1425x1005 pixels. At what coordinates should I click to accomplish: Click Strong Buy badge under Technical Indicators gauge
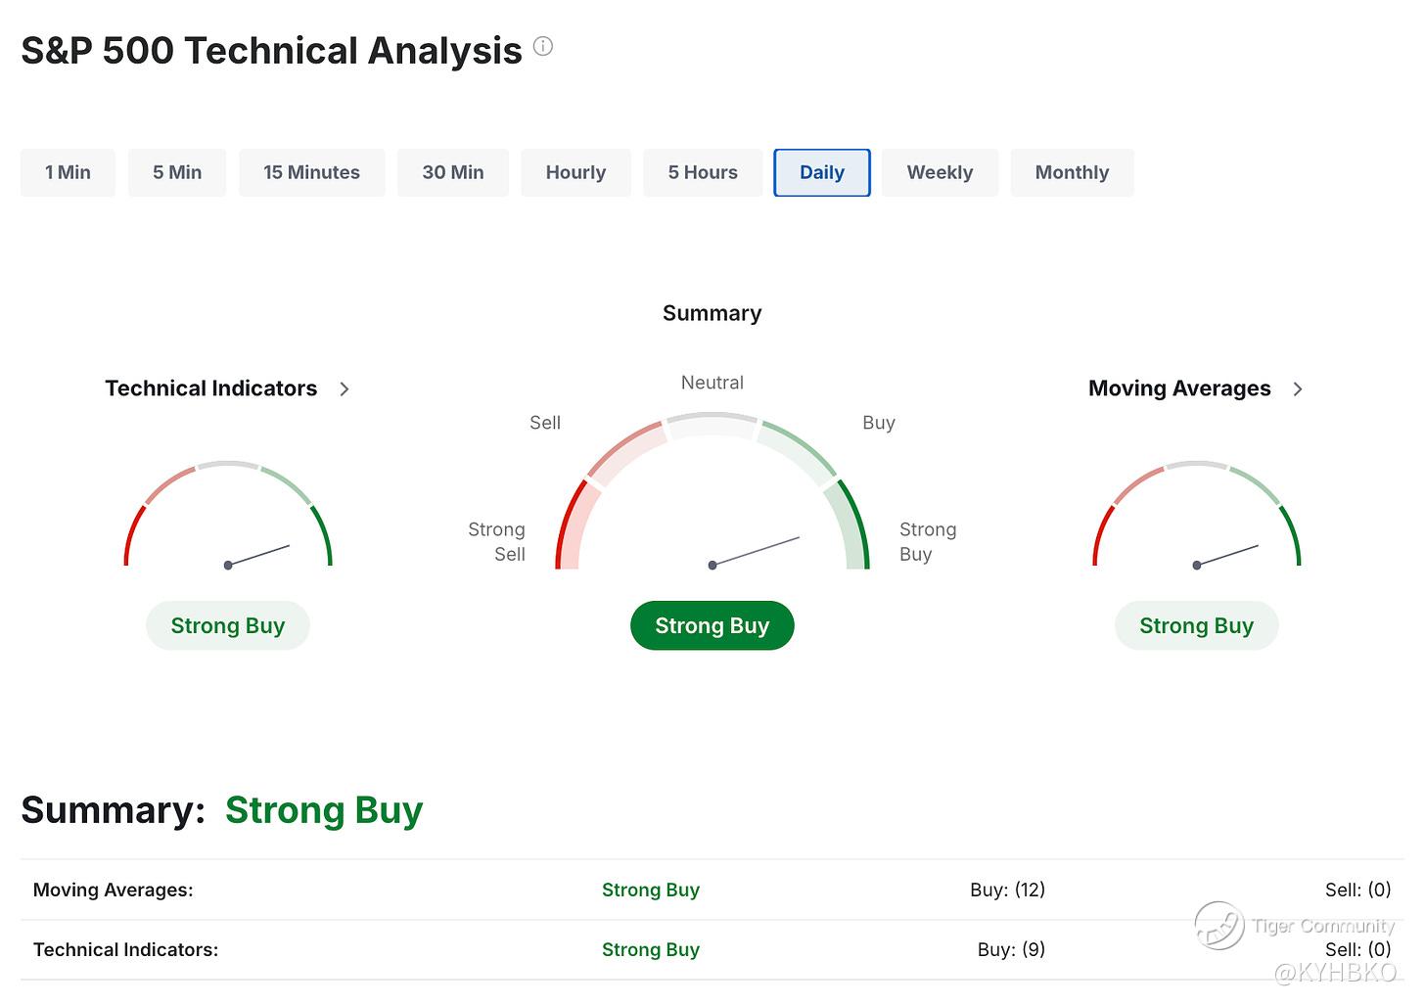tap(228, 625)
